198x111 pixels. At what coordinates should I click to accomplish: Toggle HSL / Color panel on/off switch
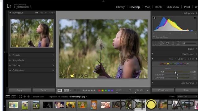click(153, 59)
